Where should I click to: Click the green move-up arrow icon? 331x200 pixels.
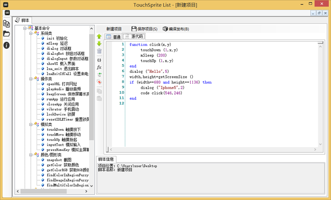click(99, 36)
